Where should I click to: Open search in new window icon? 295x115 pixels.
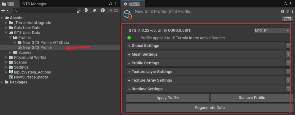coord(79,11)
